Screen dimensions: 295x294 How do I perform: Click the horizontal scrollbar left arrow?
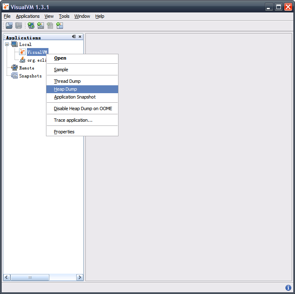tap(7, 277)
